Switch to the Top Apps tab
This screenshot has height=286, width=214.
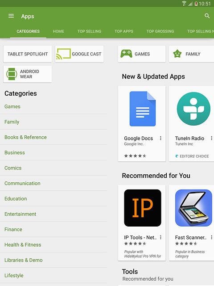pos(124,31)
